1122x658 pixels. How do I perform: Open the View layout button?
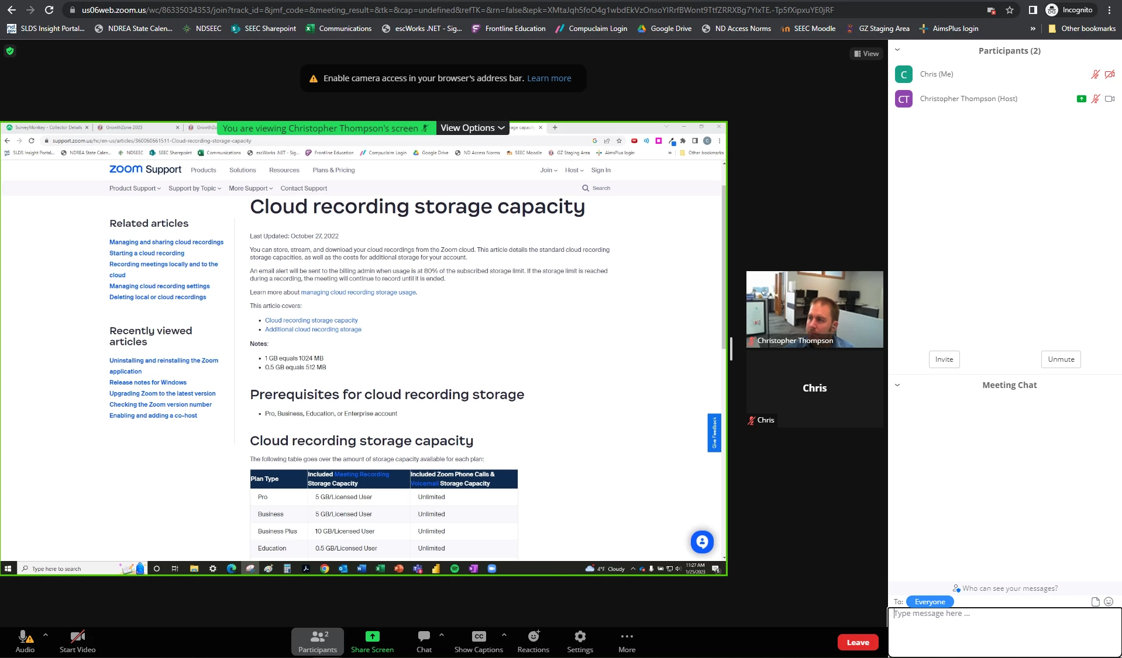pyautogui.click(x=866, y=54)
